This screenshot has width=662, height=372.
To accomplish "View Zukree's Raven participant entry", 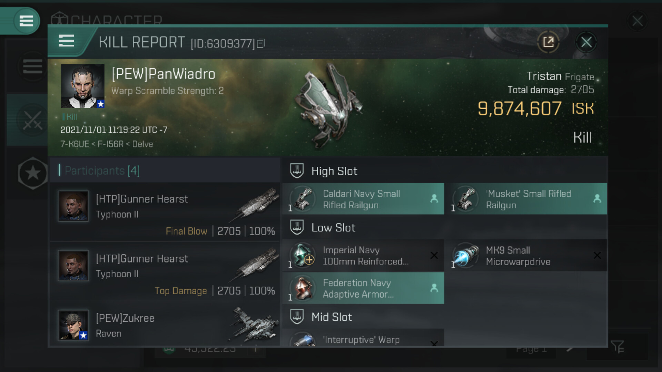I will coord(165,324).
